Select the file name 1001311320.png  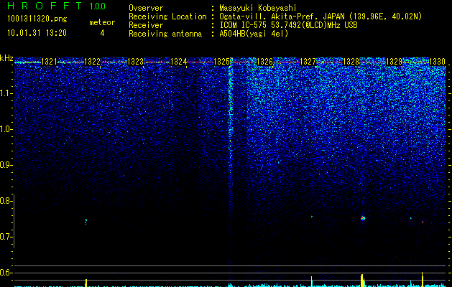coord(37,19)
